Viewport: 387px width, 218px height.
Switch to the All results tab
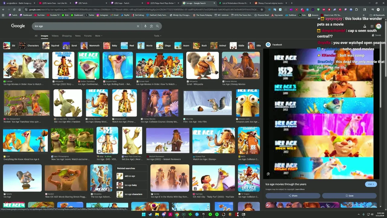point(36,36)
